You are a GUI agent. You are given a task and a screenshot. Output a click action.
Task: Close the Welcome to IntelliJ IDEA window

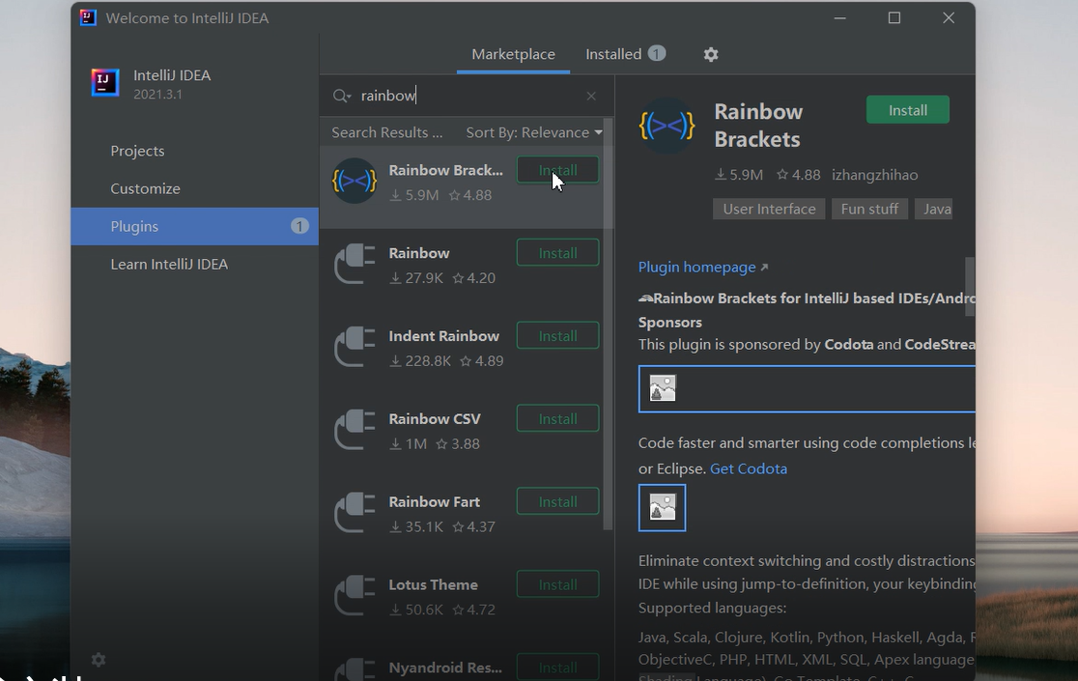click(948, 17)
